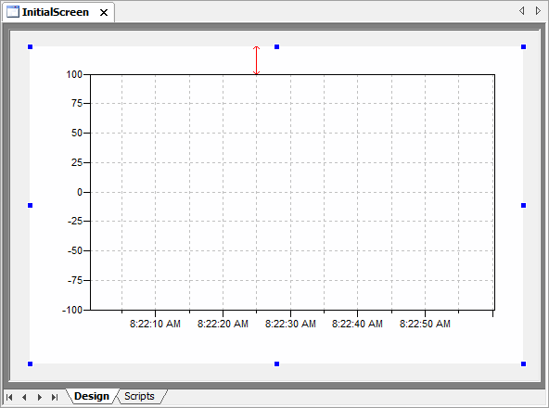
Task: Click the tab scroll left arrow
Action: pyautogui.click(x=522, y=11)
